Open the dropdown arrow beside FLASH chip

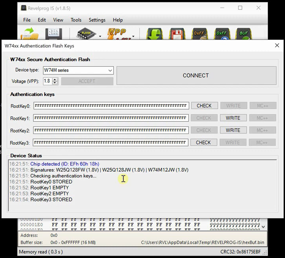(x=100, y=36)
